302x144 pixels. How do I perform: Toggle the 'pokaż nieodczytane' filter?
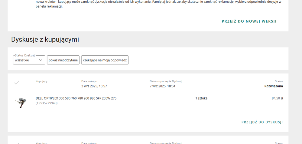(x=63, y=60)
